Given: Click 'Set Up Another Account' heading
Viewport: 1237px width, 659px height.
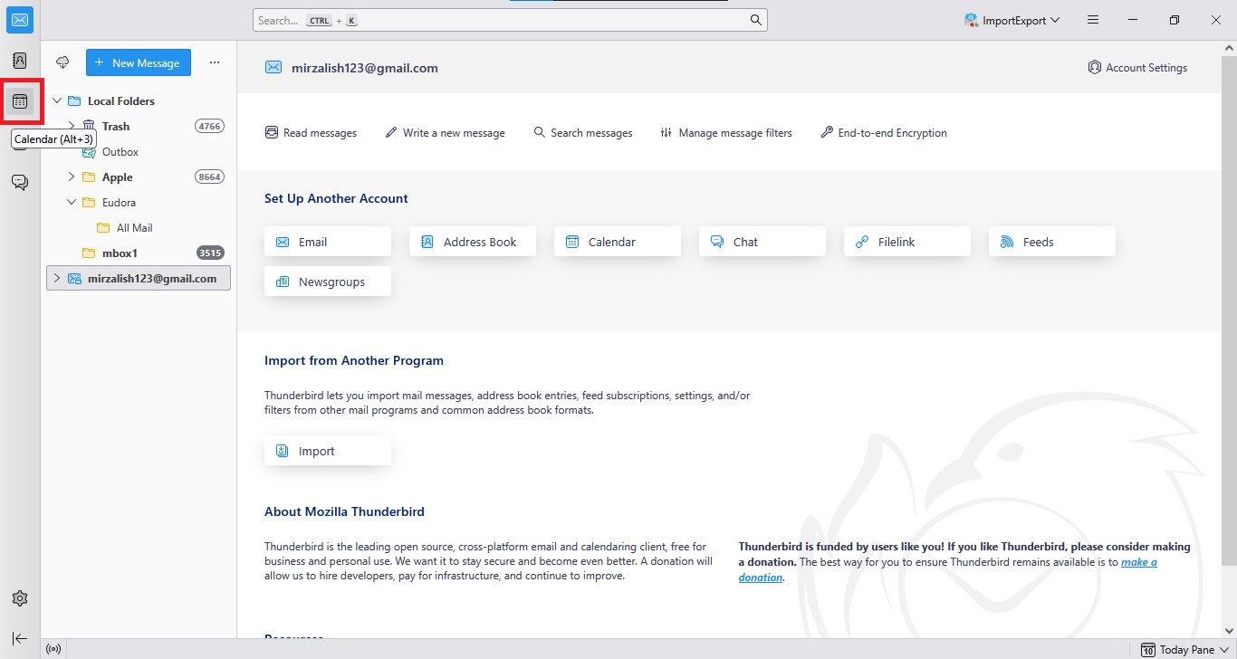Looking at the screenshot, I should (x=336, y=198).
